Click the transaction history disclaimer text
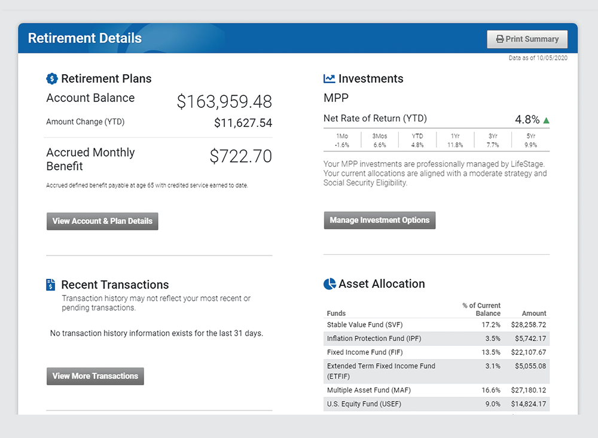The image size is (598, 438). click(x=156, y=303)
